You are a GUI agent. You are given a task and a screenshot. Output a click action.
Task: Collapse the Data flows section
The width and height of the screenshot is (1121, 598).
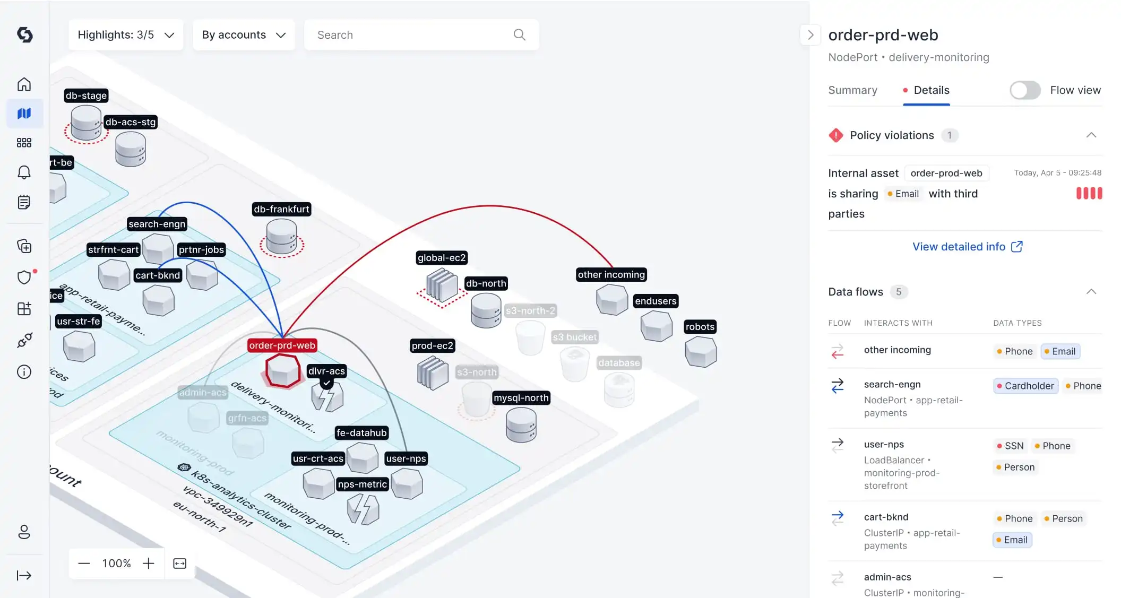click(1091, 291)
